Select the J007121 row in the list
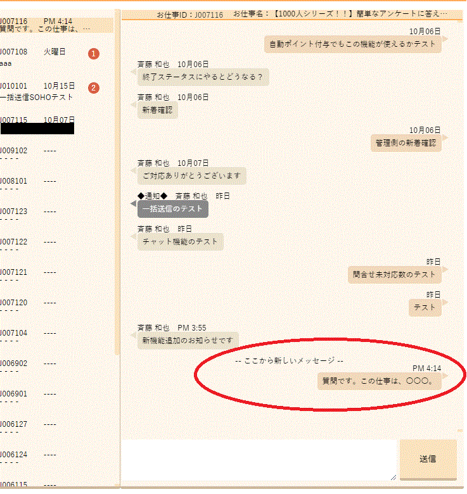This screenshot has width=467, height=494. click(57, 275)
